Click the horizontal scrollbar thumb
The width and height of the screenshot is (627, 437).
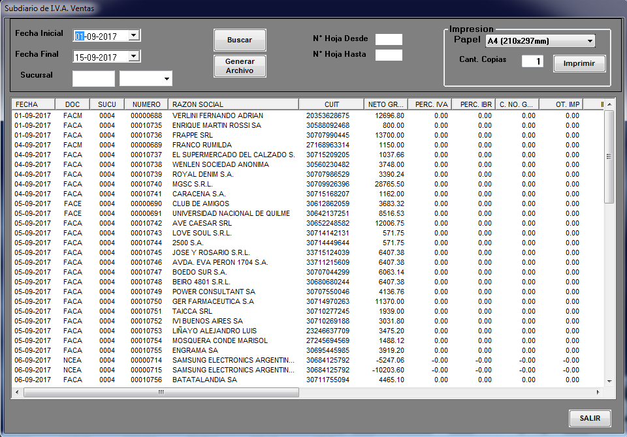[x=161, y=392]
